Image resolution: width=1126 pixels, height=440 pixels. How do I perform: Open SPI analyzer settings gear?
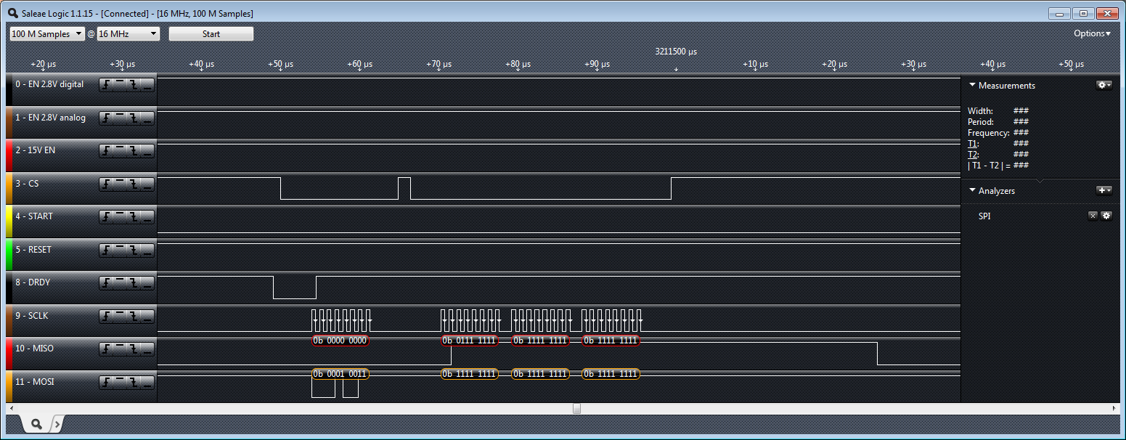1106,216
